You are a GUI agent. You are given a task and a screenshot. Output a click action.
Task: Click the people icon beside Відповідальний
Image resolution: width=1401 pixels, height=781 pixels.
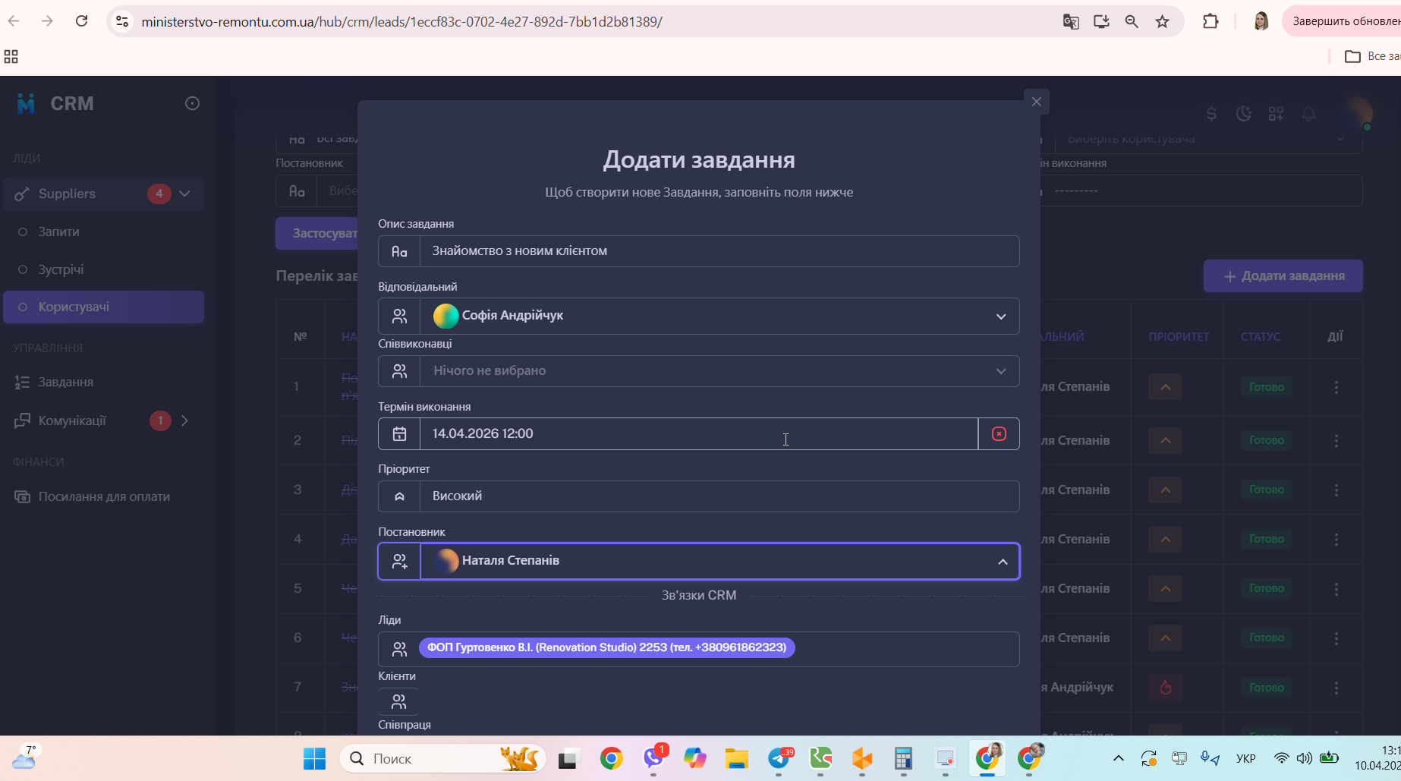point(399,316)
